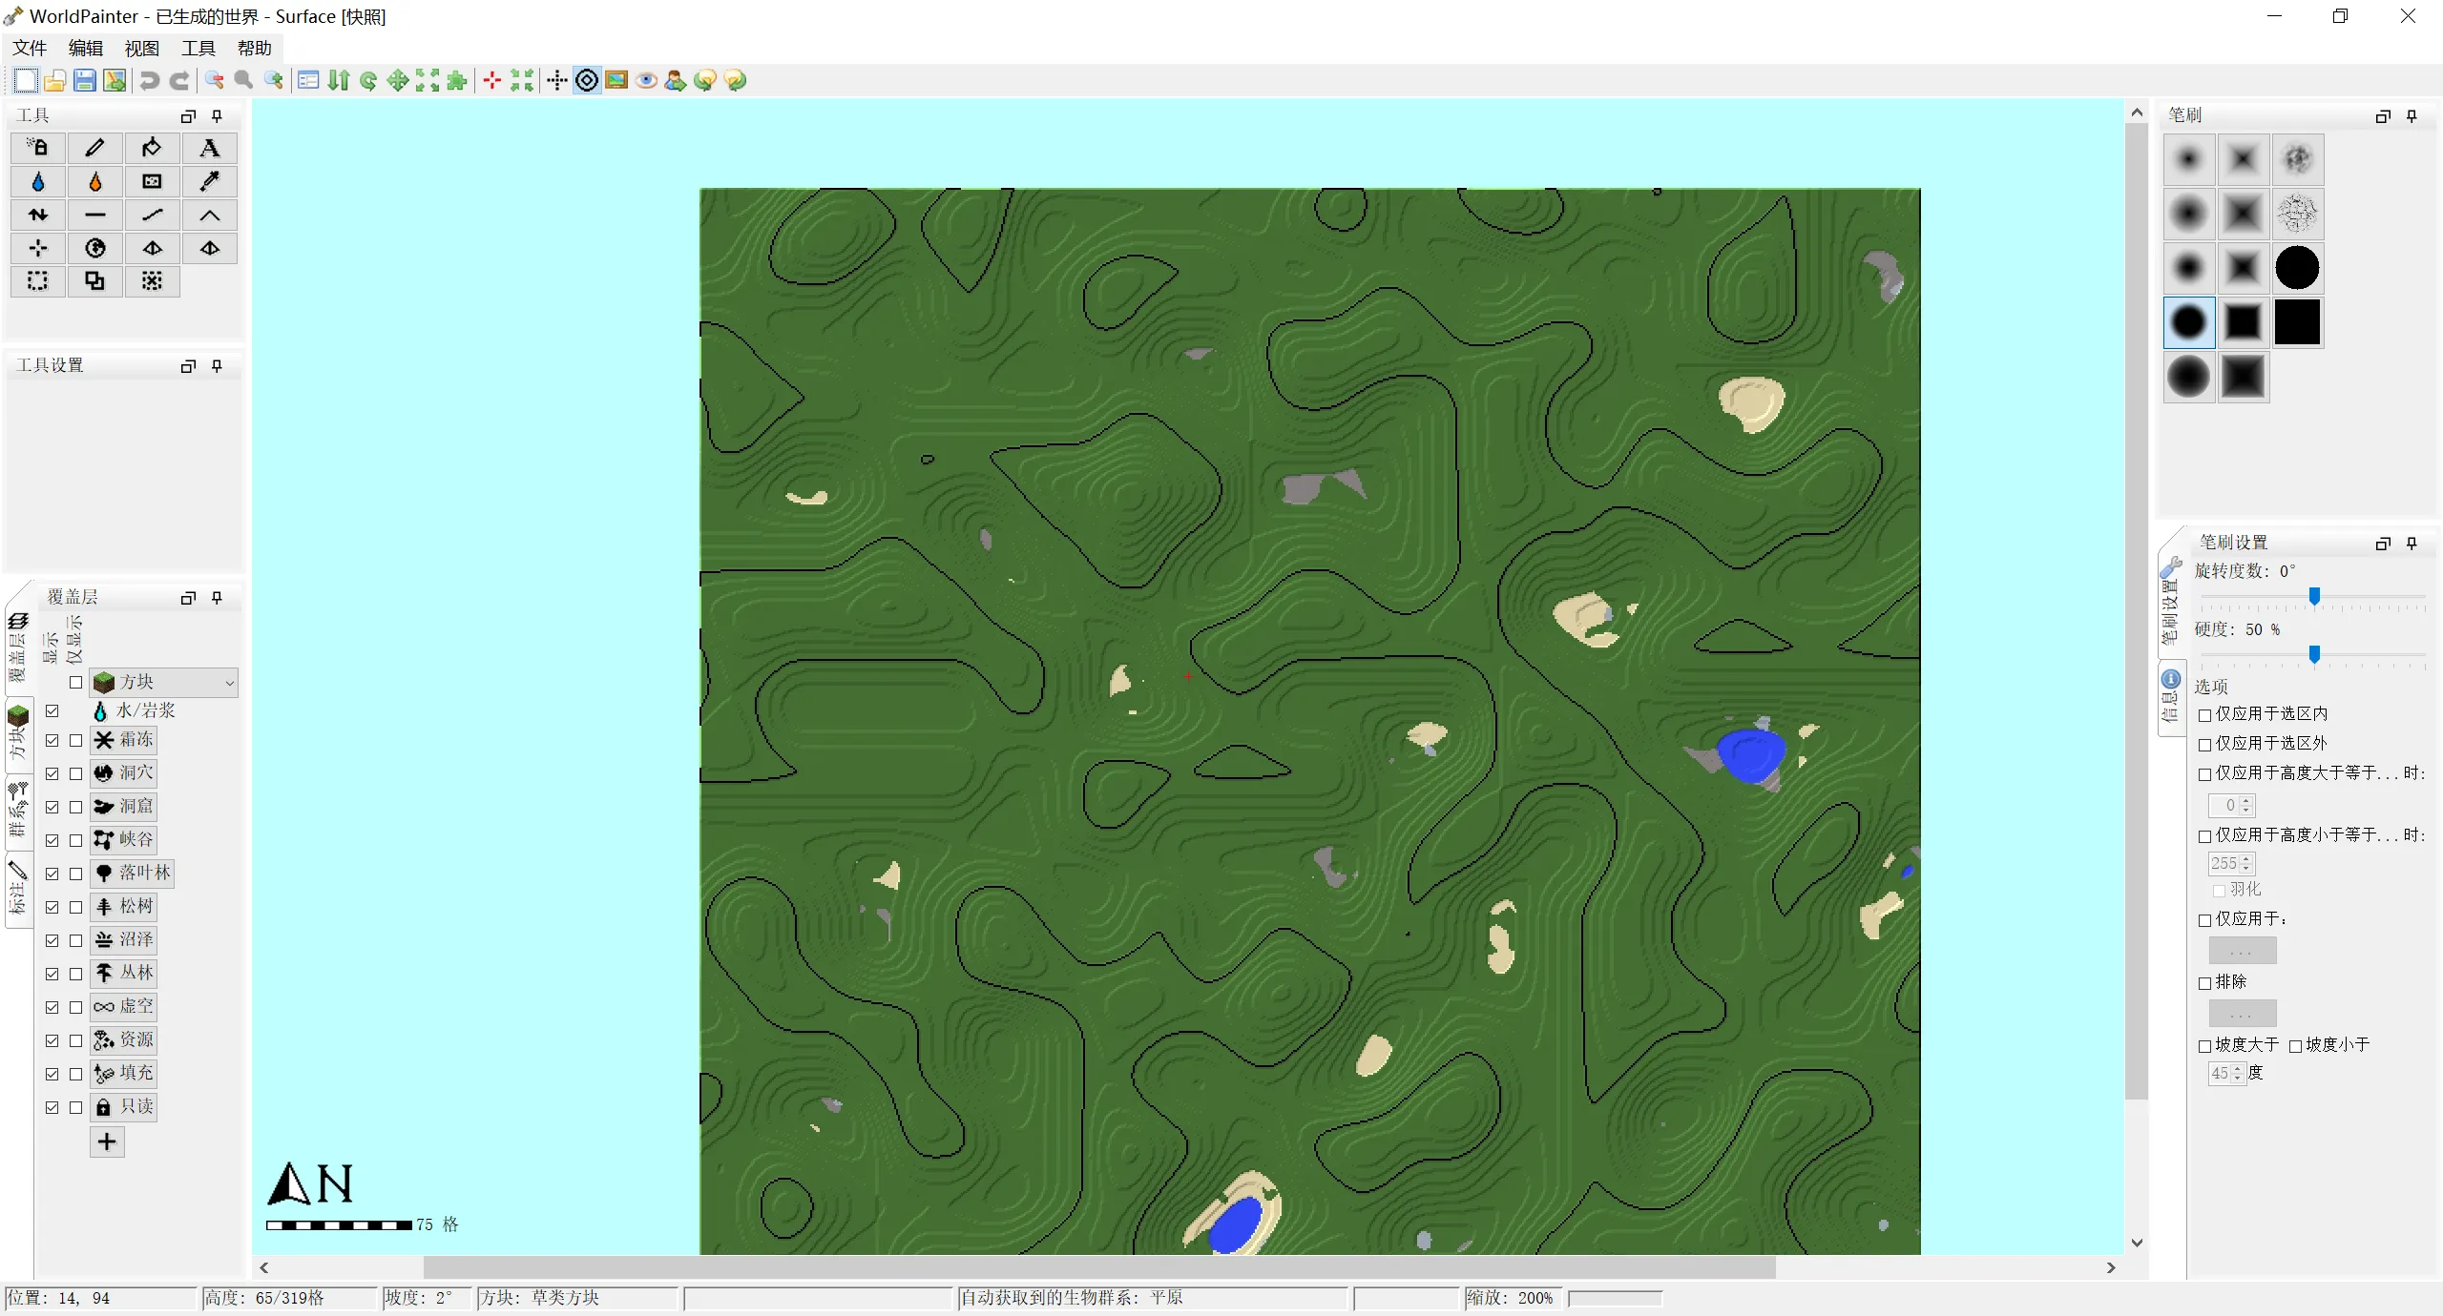Select the spray paint tool
The image size is (2443, 1316).
37,148
